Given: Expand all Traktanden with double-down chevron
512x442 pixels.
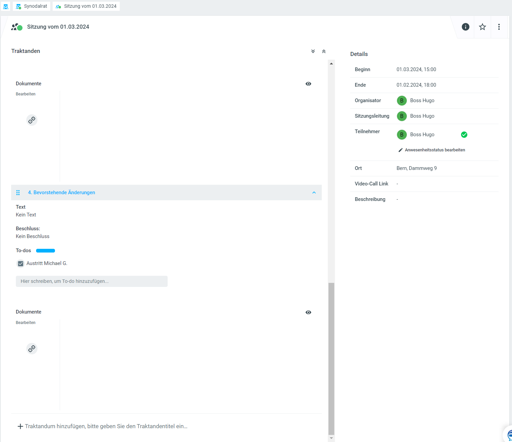Looking at the screenshot, I should 313,51.
